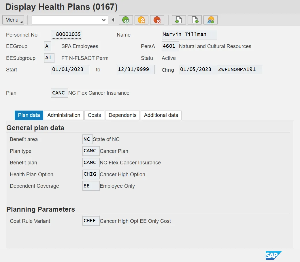Viewport: 300px width, 262px height.
Task: Click the Planning Parameters heading
Action: (x=41, y=209)
